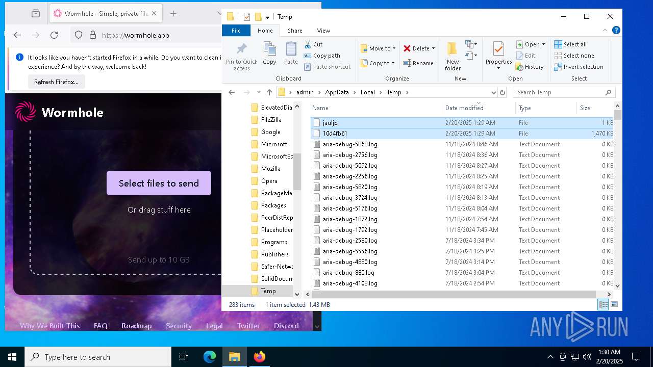The image size is (653, 367).
Task: Click the Paste ribbon icon
Action: pyautogui.click(x=291, y=54)
